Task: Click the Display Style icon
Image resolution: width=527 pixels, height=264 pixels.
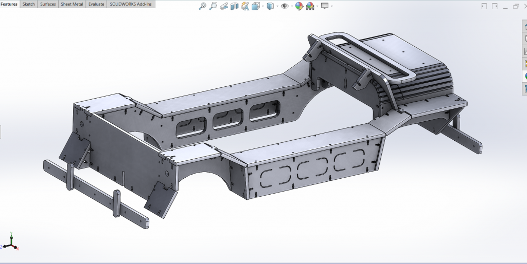Action: [270, 6]
